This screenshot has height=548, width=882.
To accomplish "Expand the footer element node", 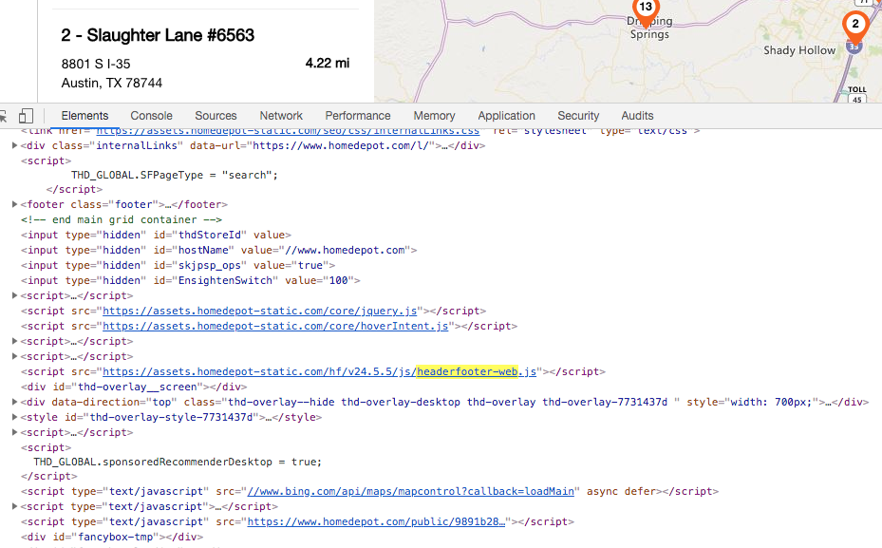I will tap(14, 205).
